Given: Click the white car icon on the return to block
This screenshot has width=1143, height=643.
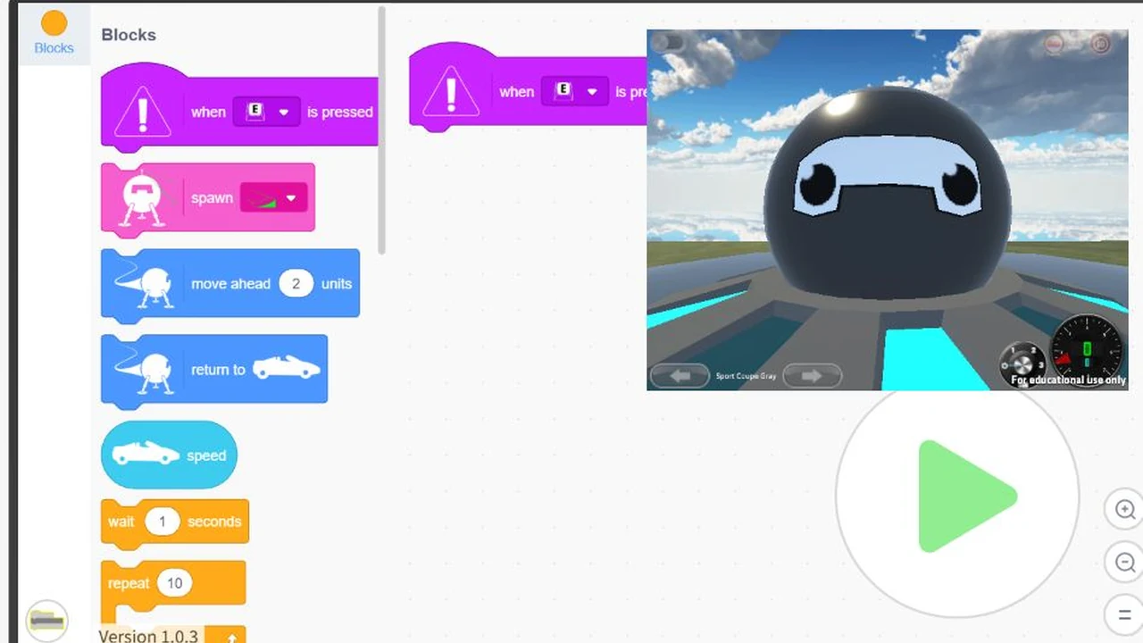Looking at the screenshot, I should click(x=286, y=369).
